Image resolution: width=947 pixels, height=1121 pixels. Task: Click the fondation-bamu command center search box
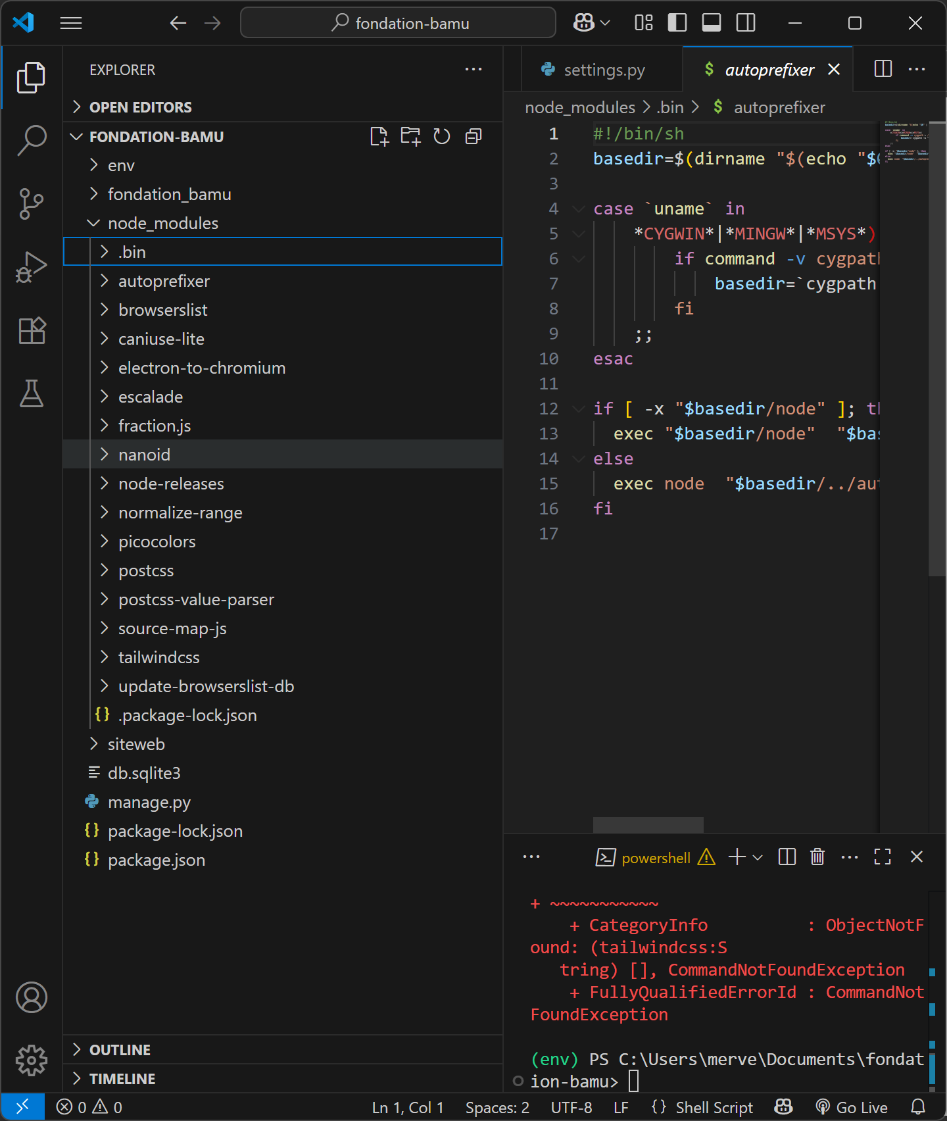point(399,23)
